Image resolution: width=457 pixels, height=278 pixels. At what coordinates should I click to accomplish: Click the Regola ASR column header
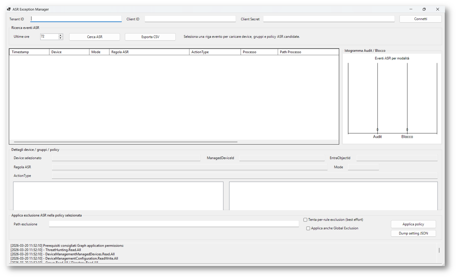(x=149, y=52)
